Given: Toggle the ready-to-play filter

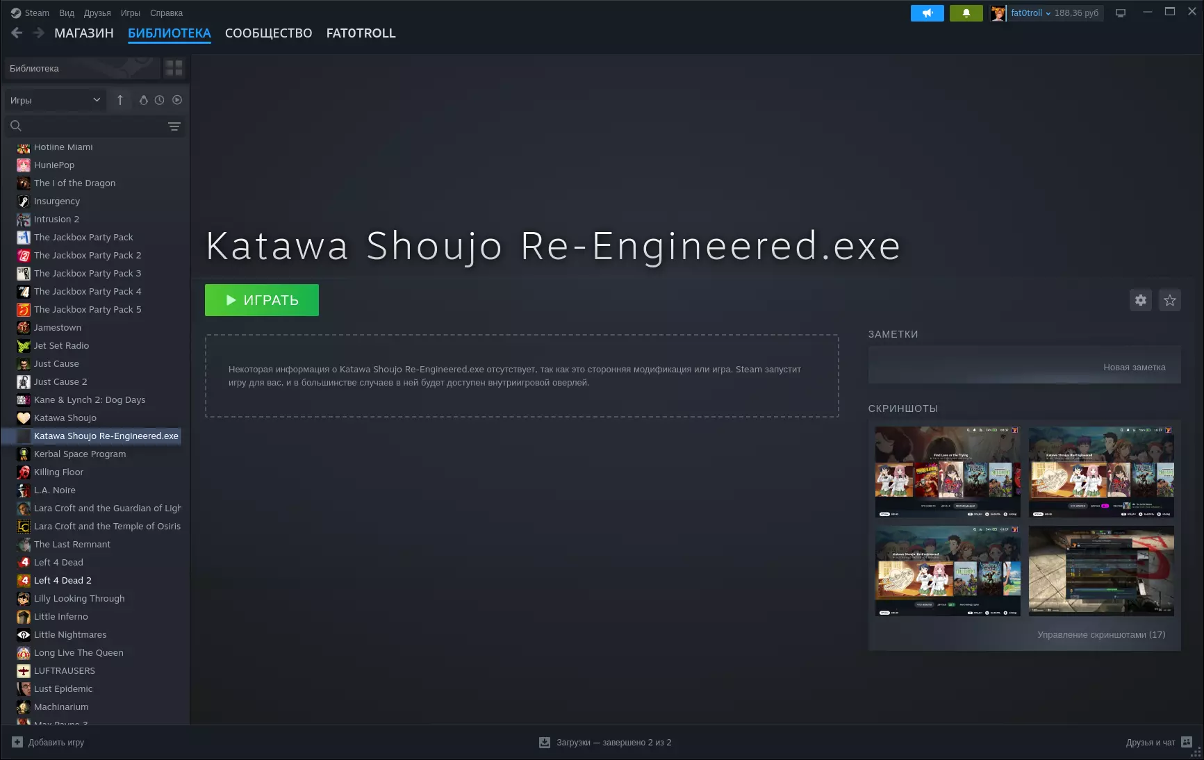Looking at the screenshot, I should 177,100.
